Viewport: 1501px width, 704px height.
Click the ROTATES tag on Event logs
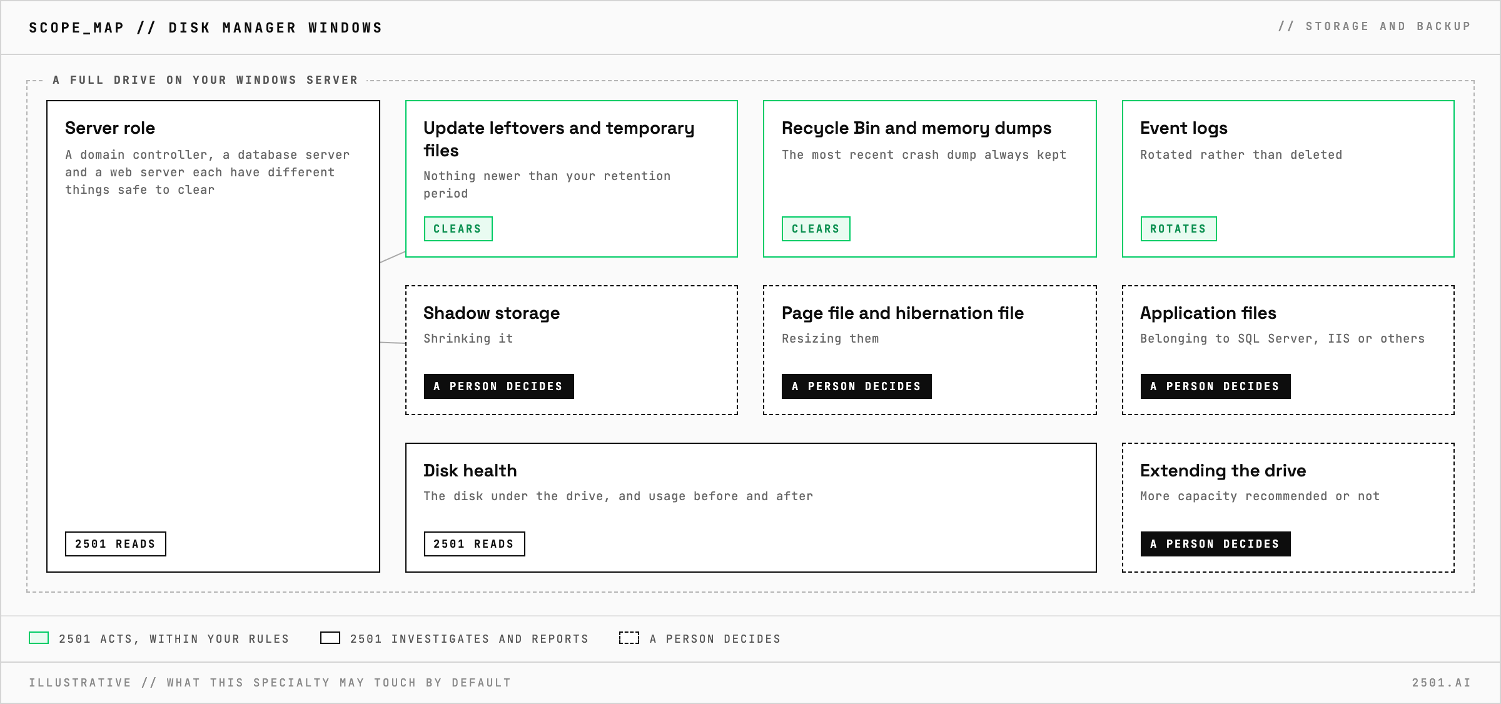(x=1178, y=229)
